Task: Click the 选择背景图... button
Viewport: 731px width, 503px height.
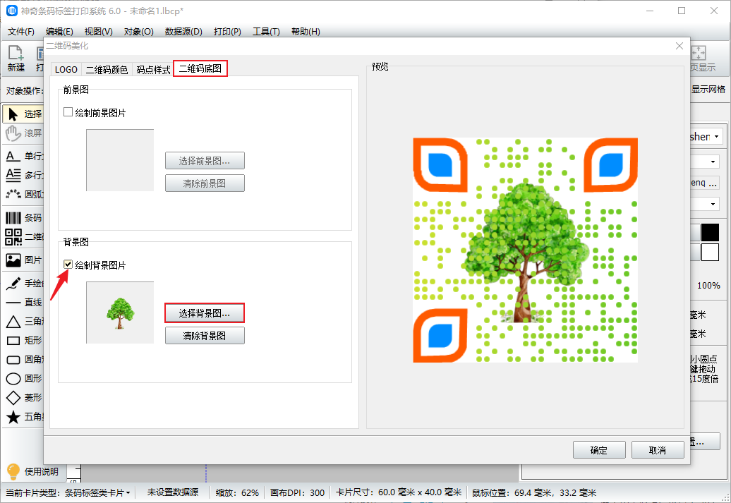Action: click(x=205, y=313)
